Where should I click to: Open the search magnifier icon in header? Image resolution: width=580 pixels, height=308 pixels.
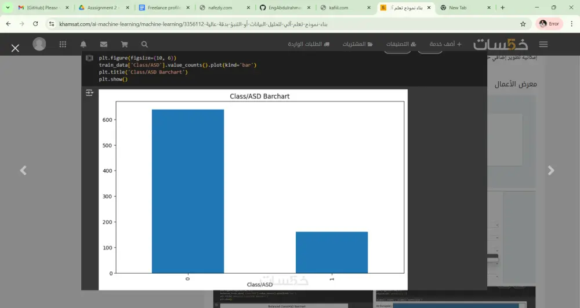pyautogui.click(x=144, y=44)
